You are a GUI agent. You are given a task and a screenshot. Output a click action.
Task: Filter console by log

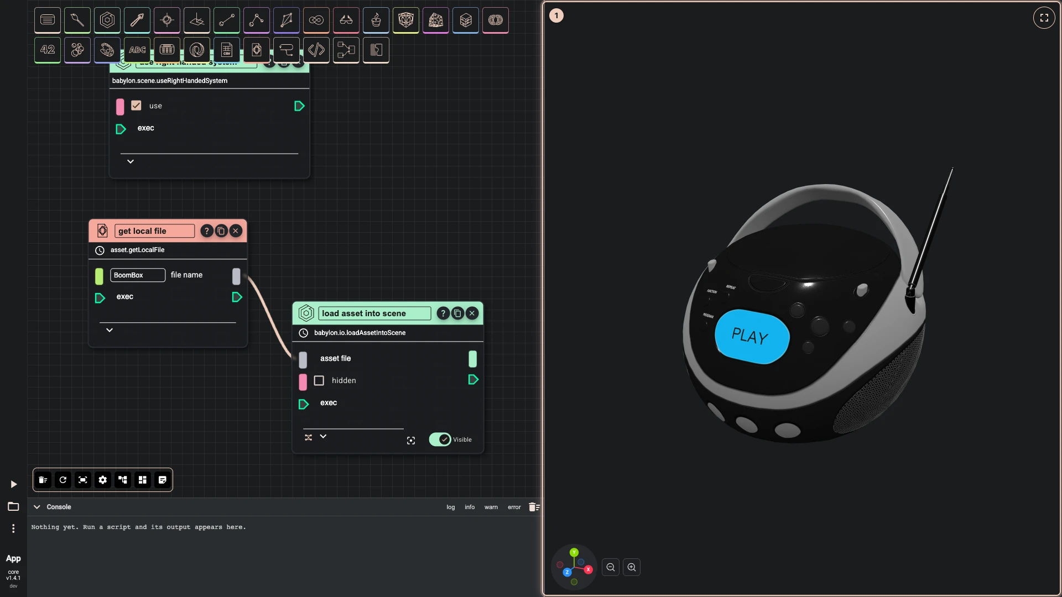pyautogui.click(x=451, y=507)
